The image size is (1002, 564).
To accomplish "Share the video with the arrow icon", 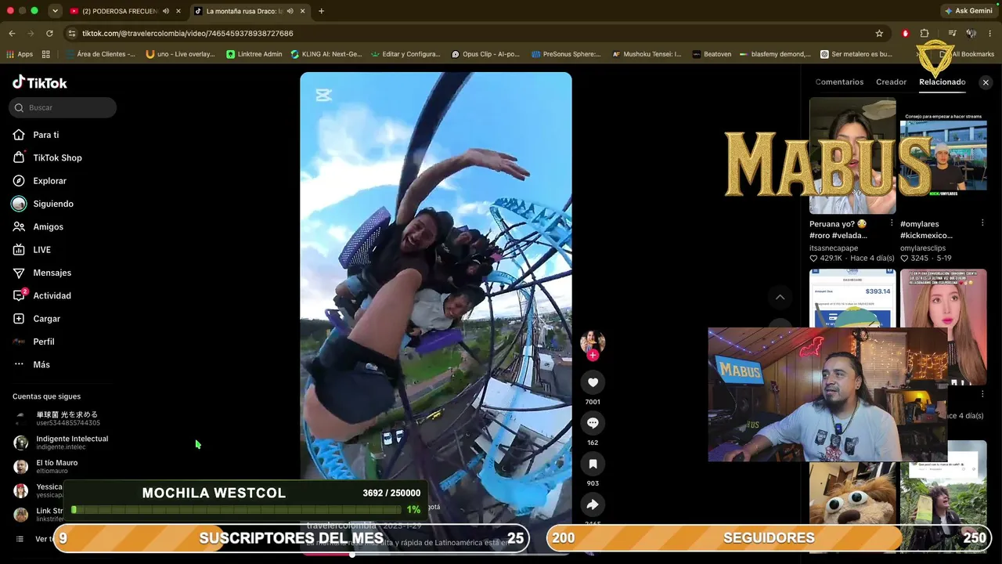I will (593, 504).
